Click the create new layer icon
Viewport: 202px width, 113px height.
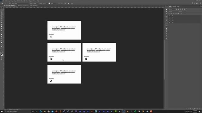[x=197, y=109]
